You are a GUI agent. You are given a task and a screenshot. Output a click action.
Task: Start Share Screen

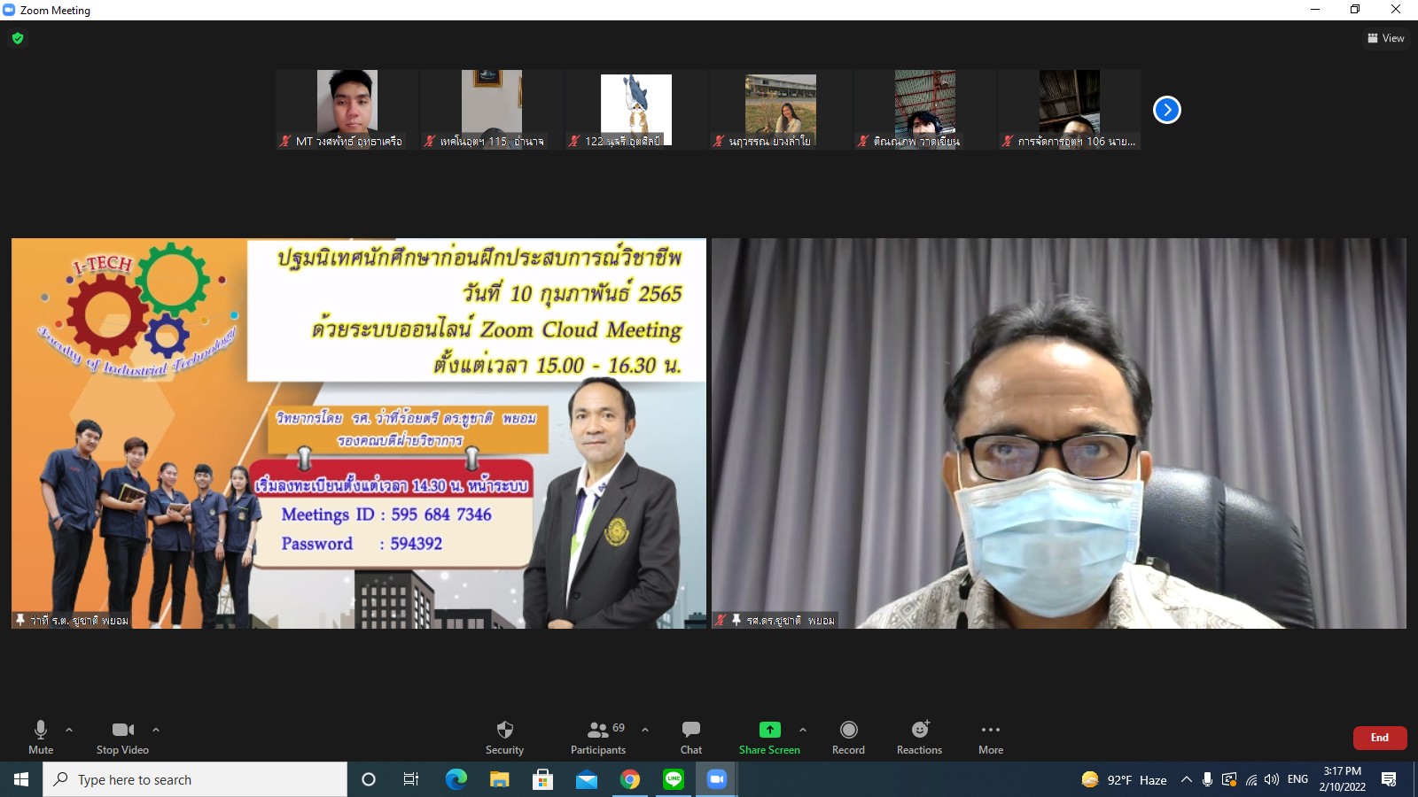(769, 737)
